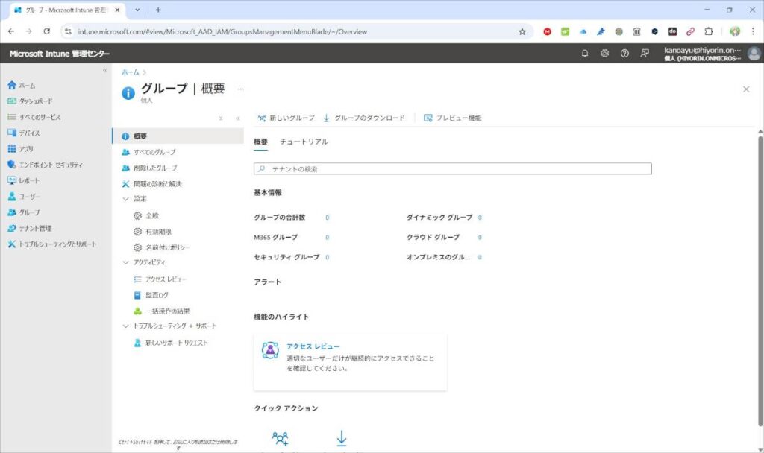Collapse the アクティビティ section

pos(125,262)
